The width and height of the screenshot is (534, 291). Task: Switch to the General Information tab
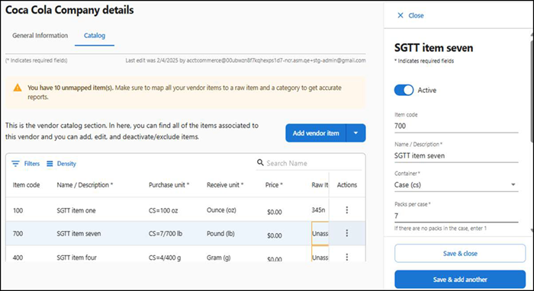click(40, 35)
